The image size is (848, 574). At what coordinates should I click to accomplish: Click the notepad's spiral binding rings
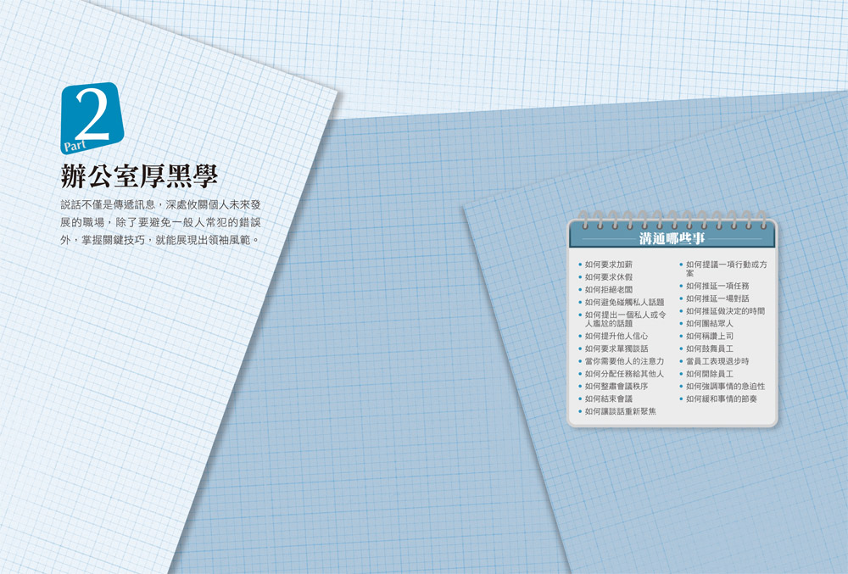pos(672,218)
